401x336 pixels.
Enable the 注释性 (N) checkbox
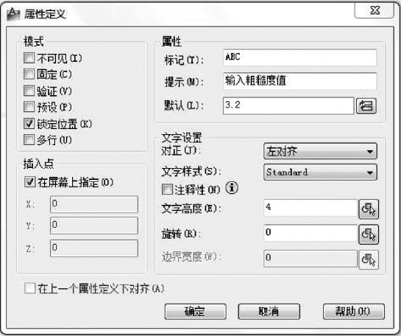tap(168, 189)
